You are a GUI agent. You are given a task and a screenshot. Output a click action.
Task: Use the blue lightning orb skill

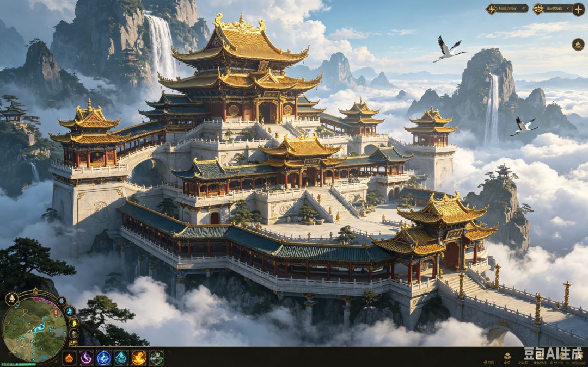coord(104,358)
